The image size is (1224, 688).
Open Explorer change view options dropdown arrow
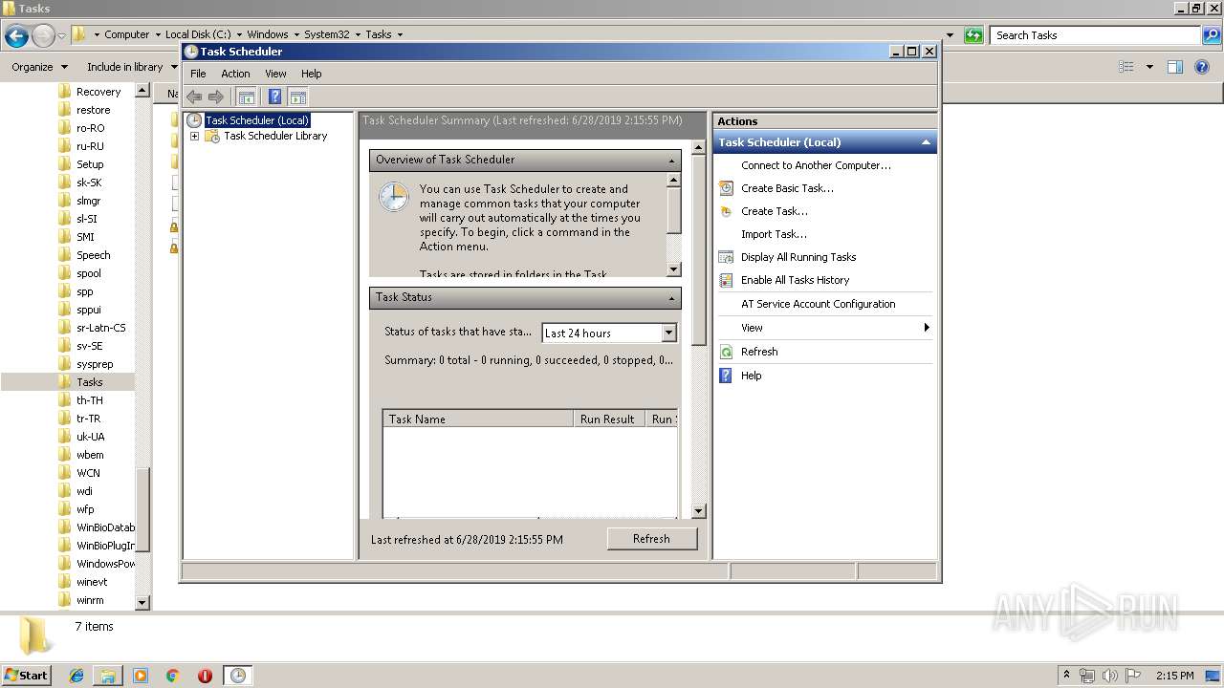pyautogui.click(x=1149, y=67)
